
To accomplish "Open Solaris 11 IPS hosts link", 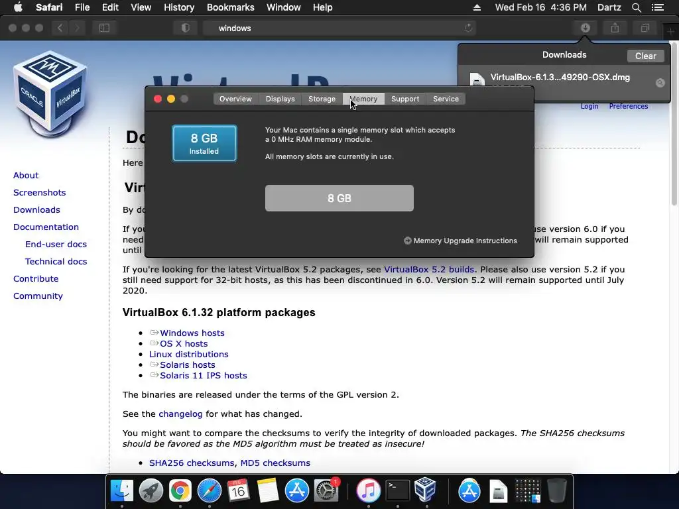I will point(204,375).
